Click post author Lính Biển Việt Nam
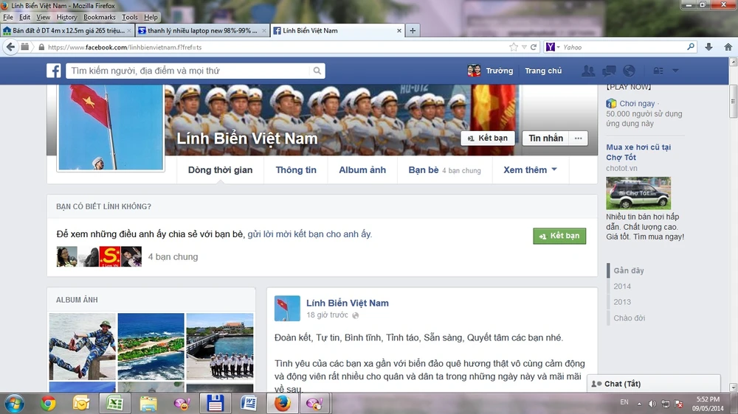Screen dimensions: 738x414 tap(348, 303)
